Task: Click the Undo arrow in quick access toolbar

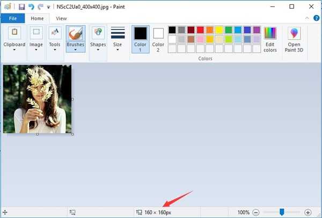Action: [31, 7]
